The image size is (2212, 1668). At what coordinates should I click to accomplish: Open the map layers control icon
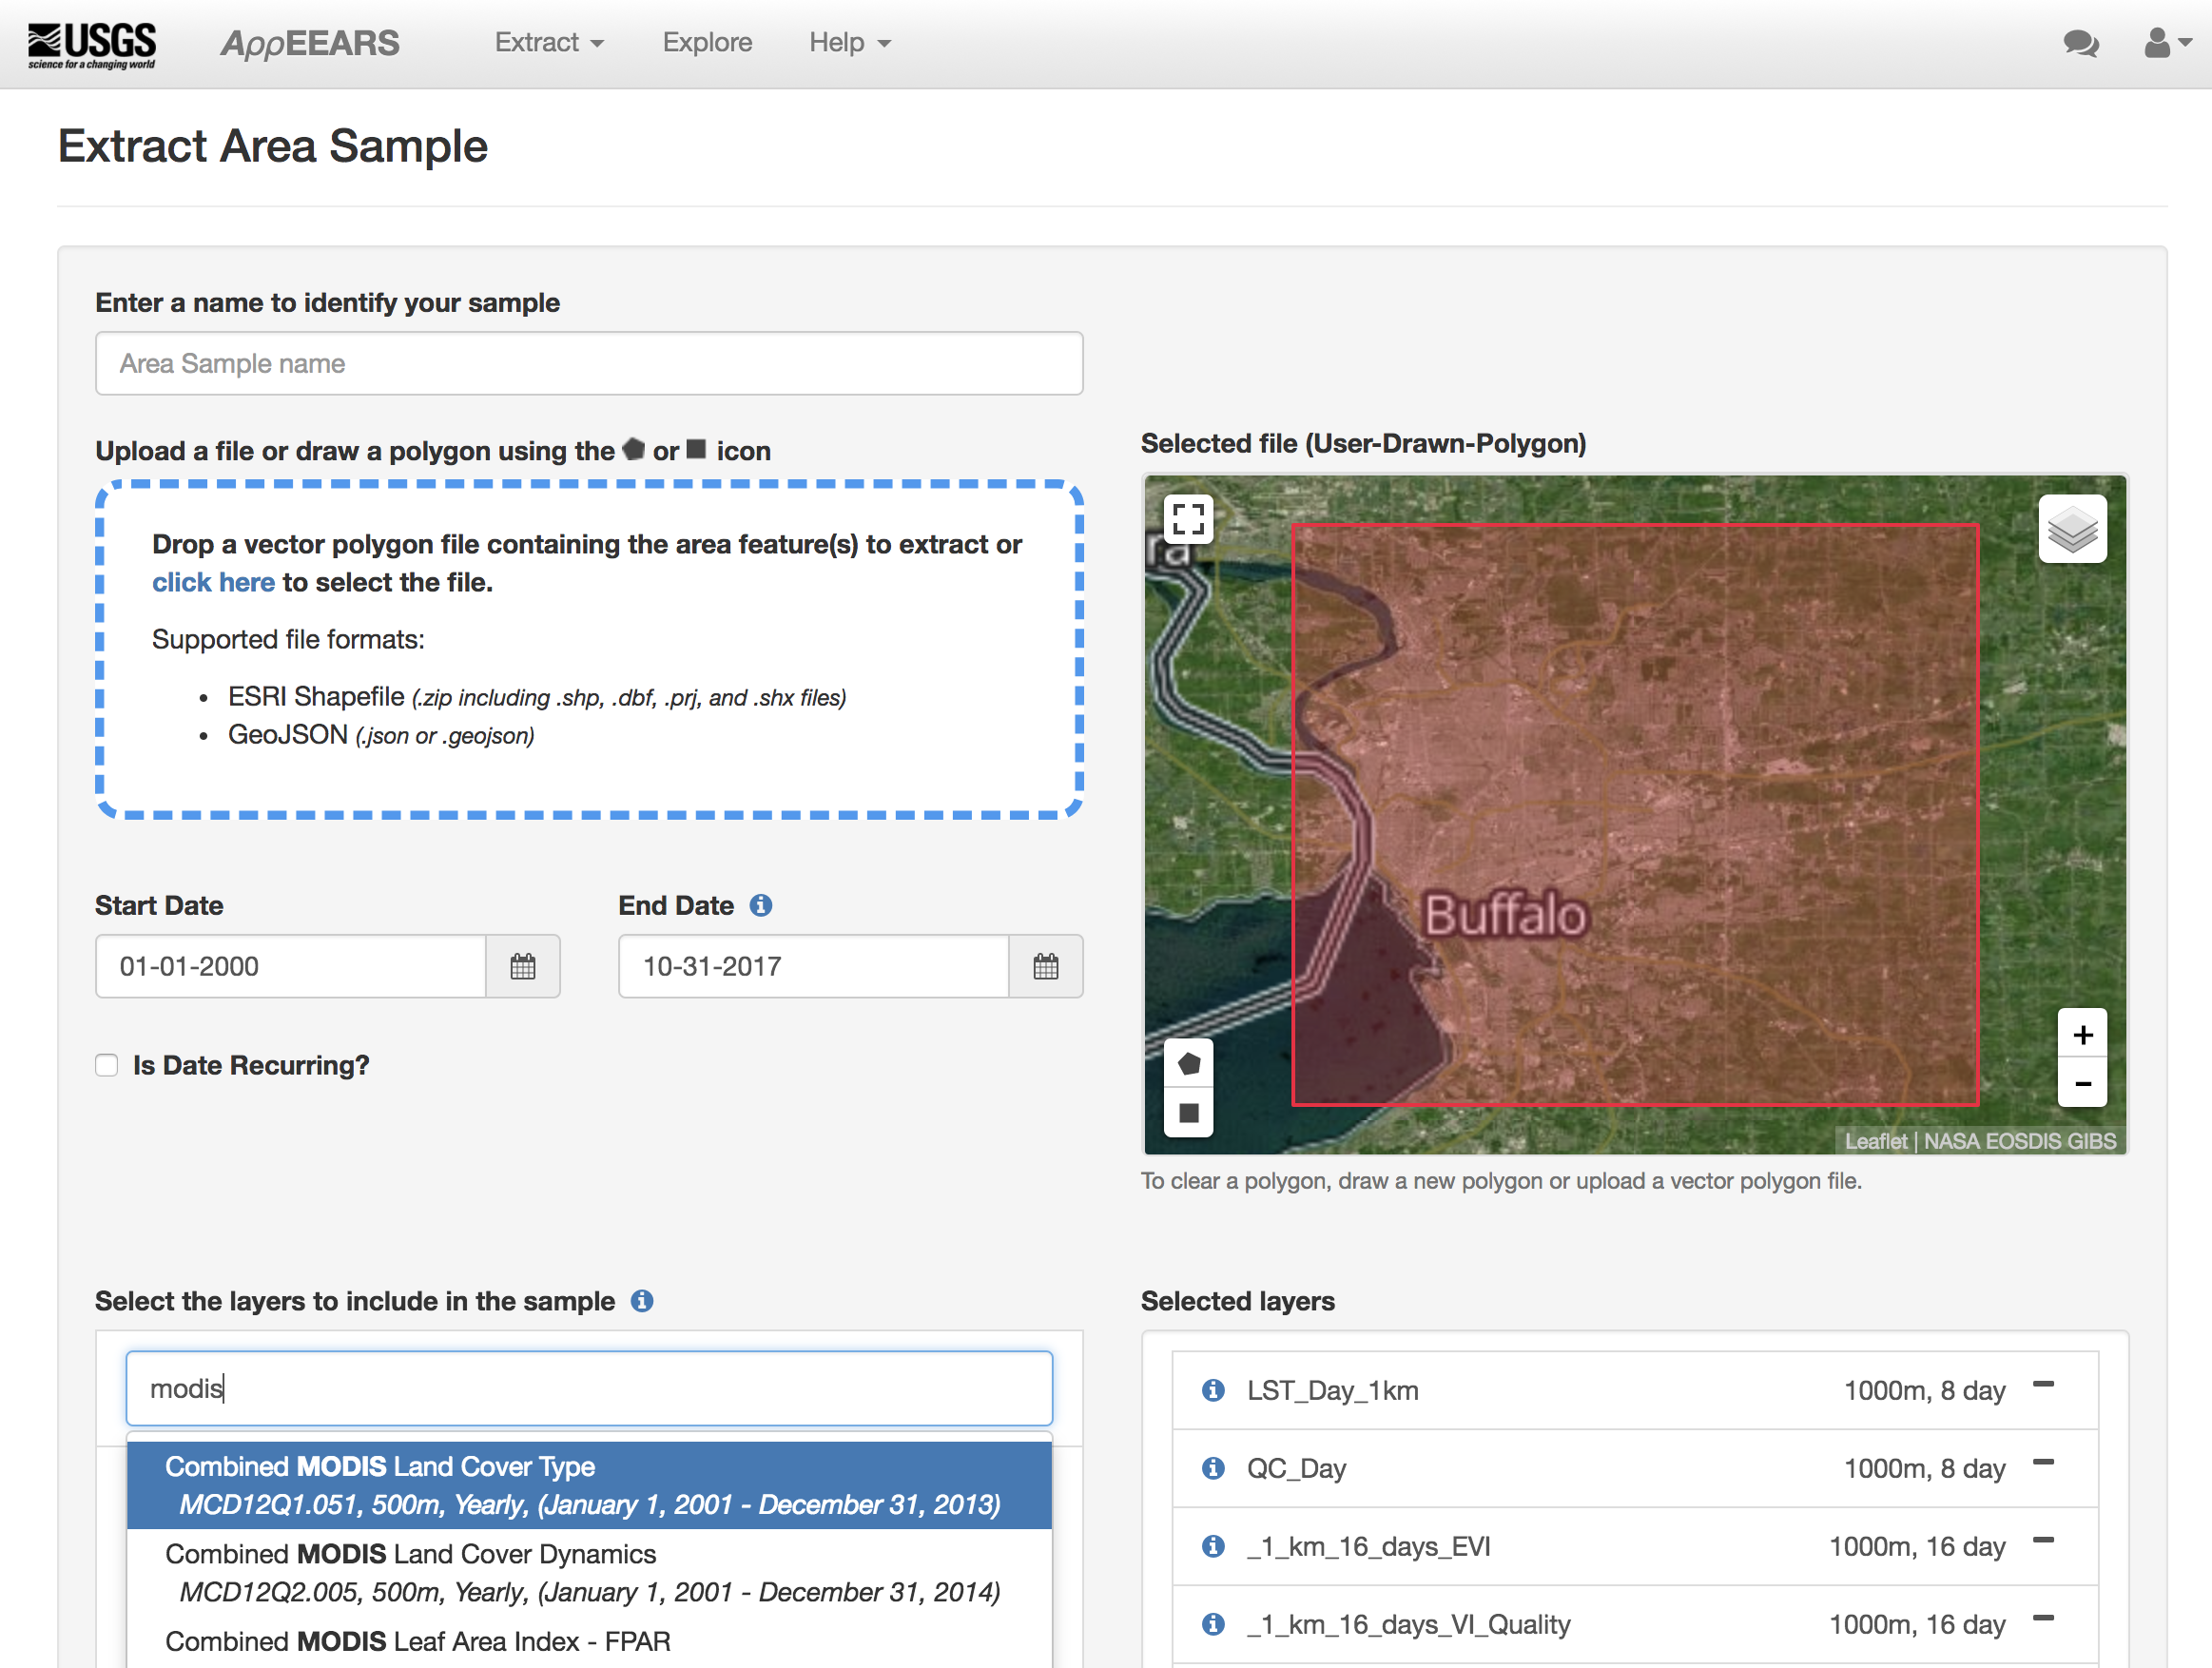(2071, 529)
